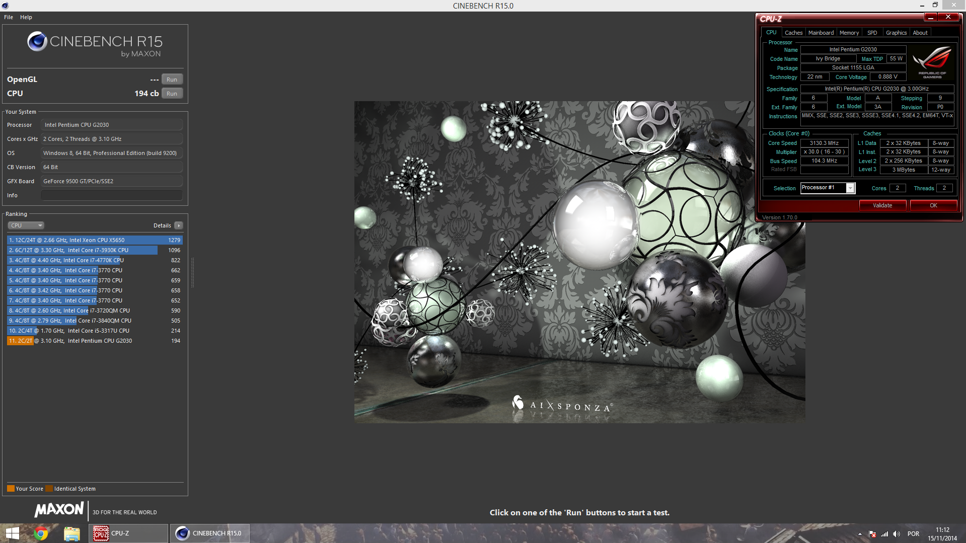
Task: Launch Google Chrome from the taskbar
Action: [41, 533]
